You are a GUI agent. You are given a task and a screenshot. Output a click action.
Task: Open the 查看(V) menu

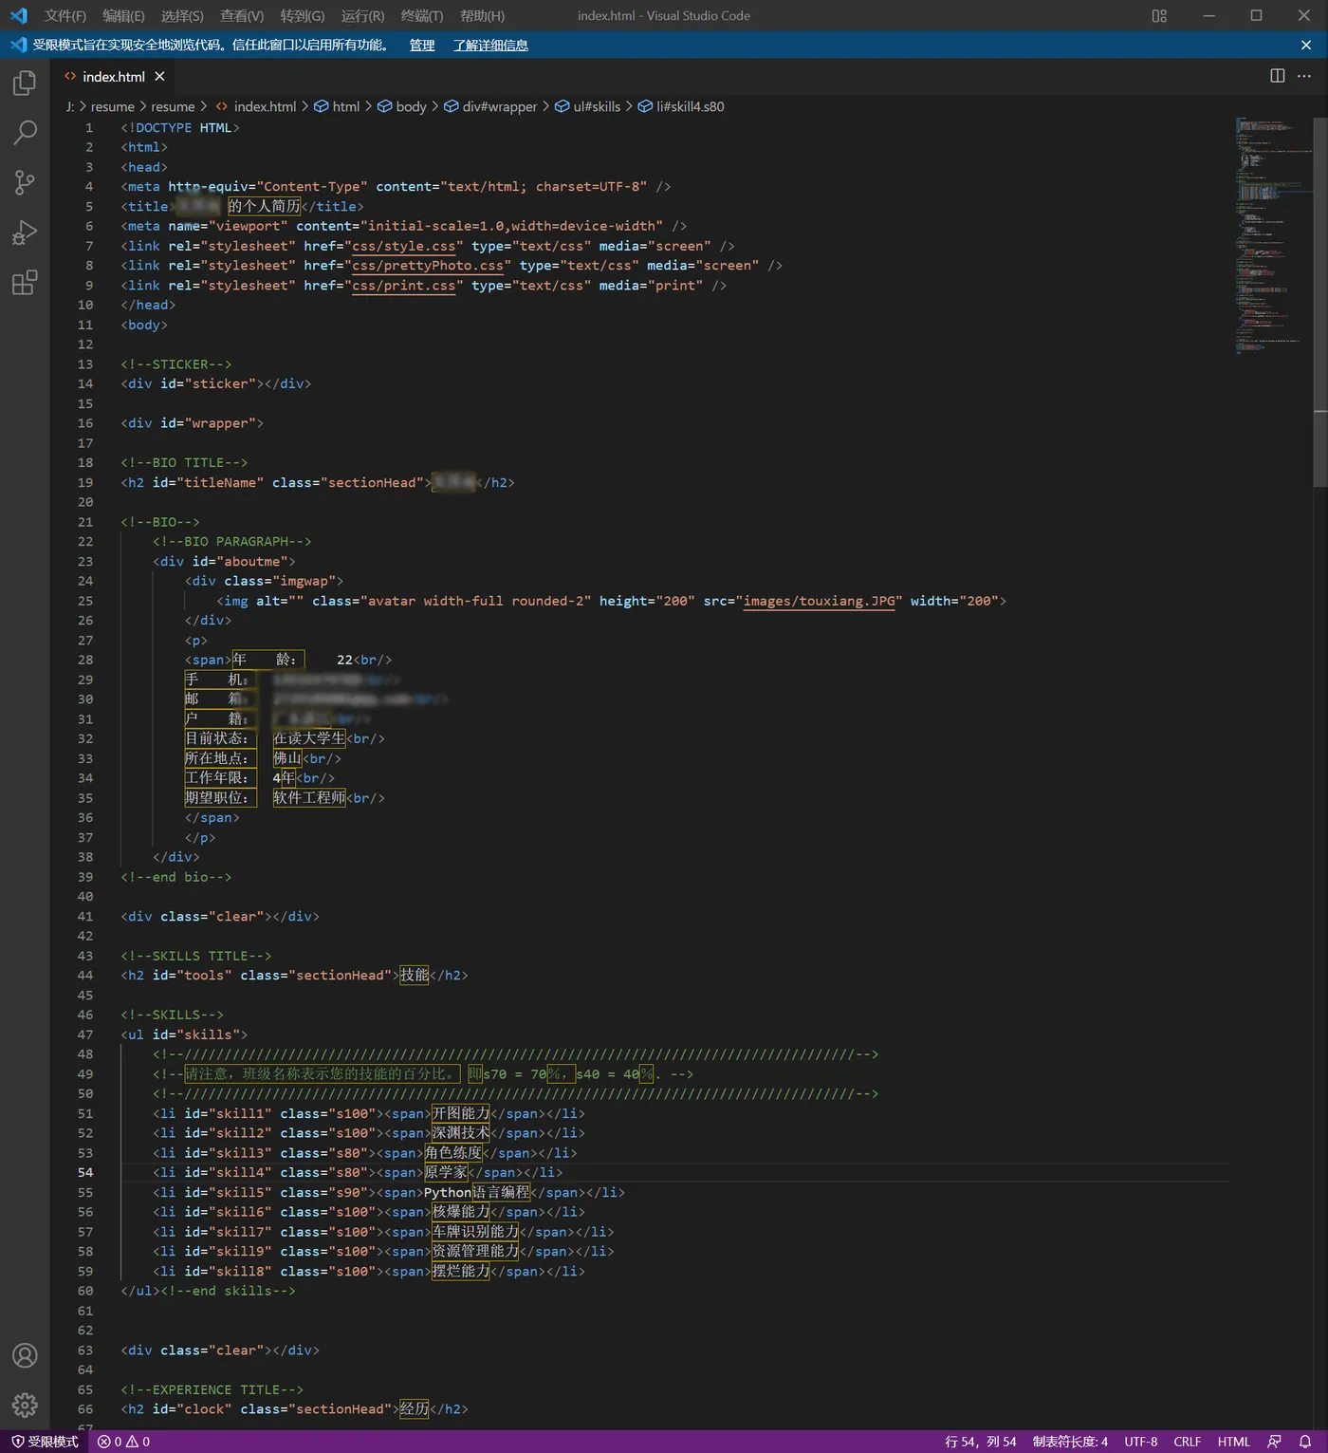pyautogui.click(x=242, y=15)
